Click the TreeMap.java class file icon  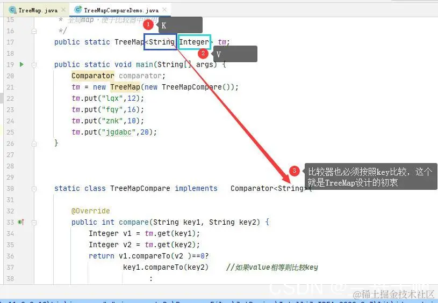tap(12, 10)
